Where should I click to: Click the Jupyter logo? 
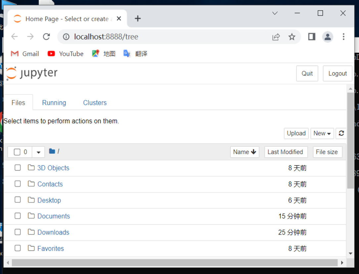pyautogui.click(x=31, y=73)
